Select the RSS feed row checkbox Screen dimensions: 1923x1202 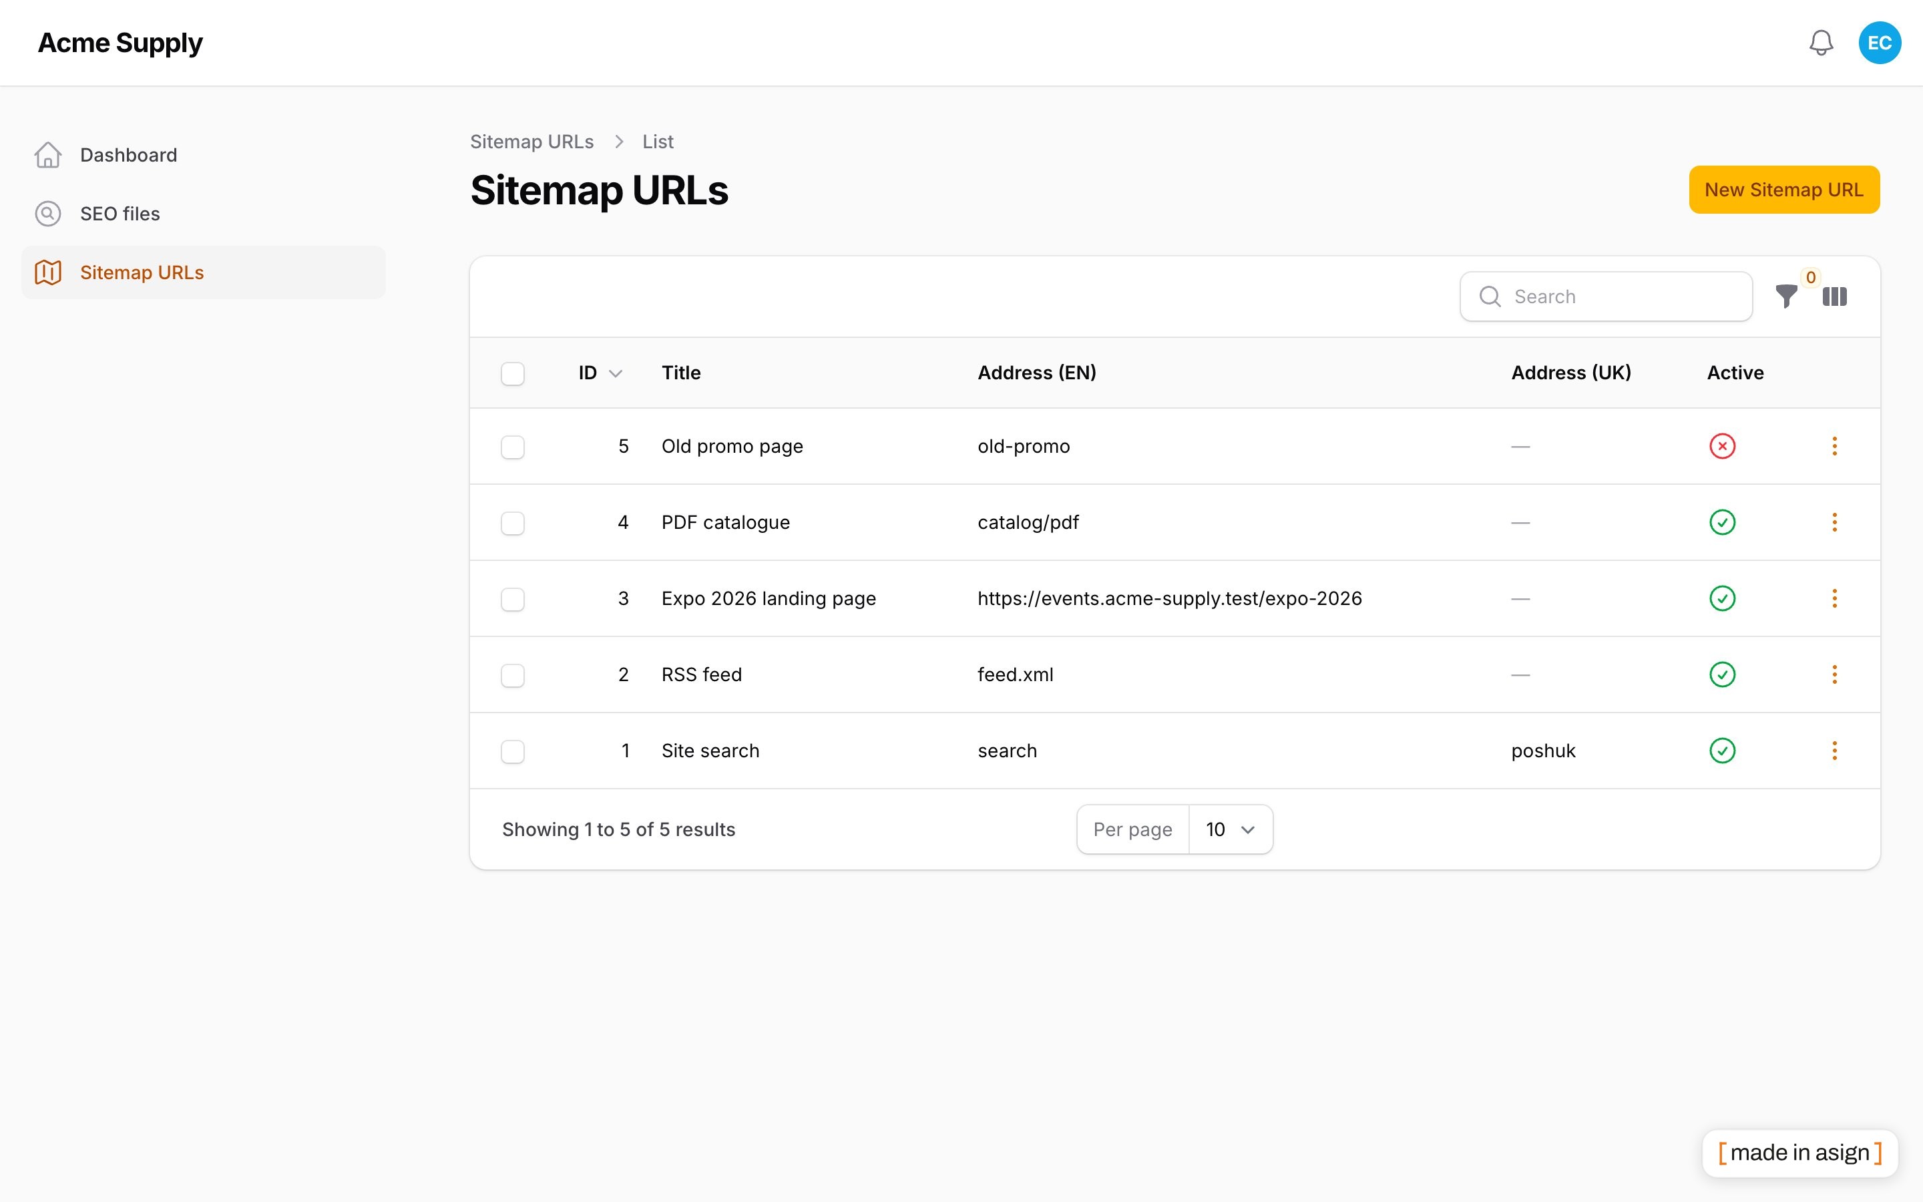click(513, 676)
